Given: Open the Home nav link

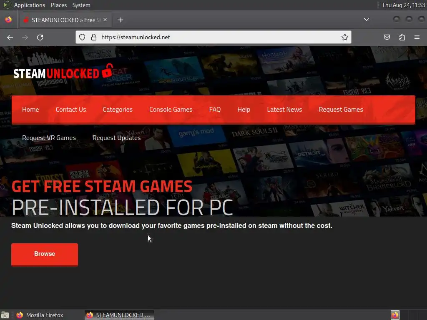Looking at the screenshot, I should pos(30,110).
